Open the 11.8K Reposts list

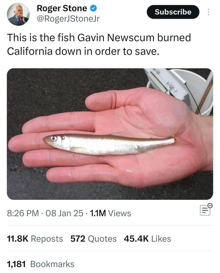click(x=35, y=238)
